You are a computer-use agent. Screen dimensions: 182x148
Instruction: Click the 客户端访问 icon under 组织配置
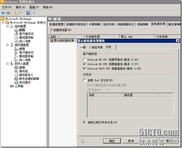pyautogui.click(x=16, y=34)
